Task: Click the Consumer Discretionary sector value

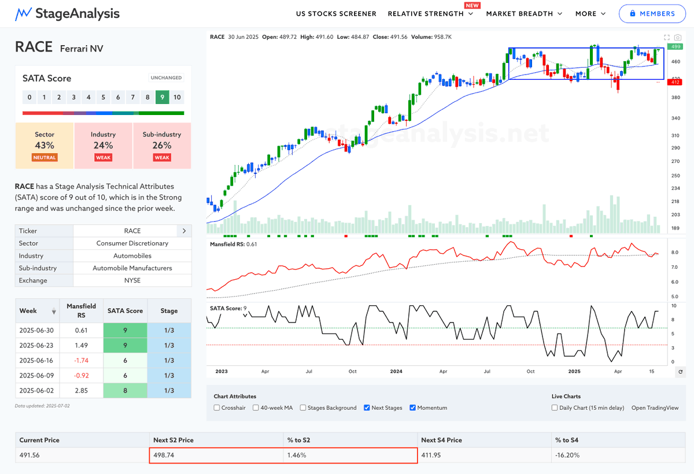Action: (x=132, y=243)
